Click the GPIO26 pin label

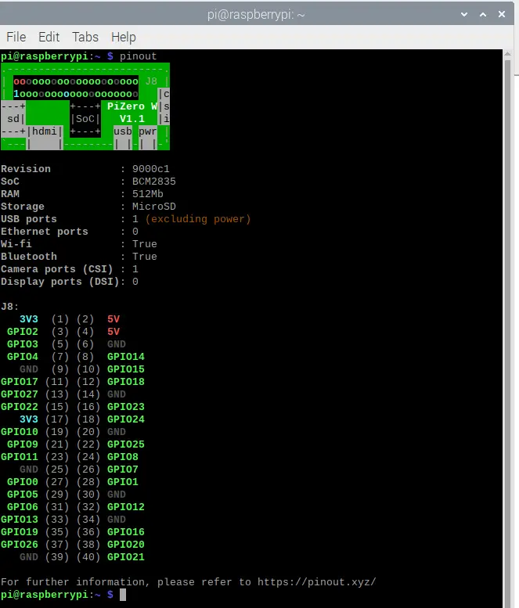point(20,545)
